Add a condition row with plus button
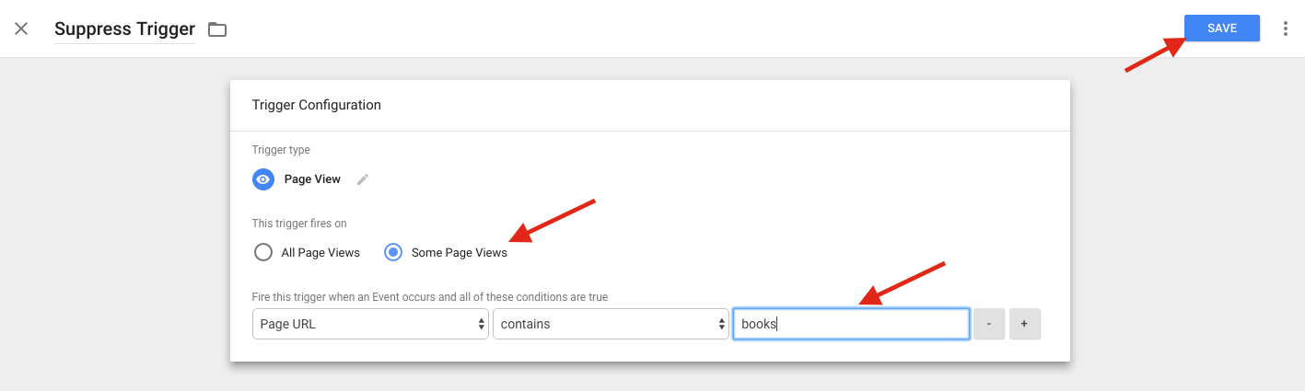The width and height of the screenshot is (1305, 391). pos(1025,324)
